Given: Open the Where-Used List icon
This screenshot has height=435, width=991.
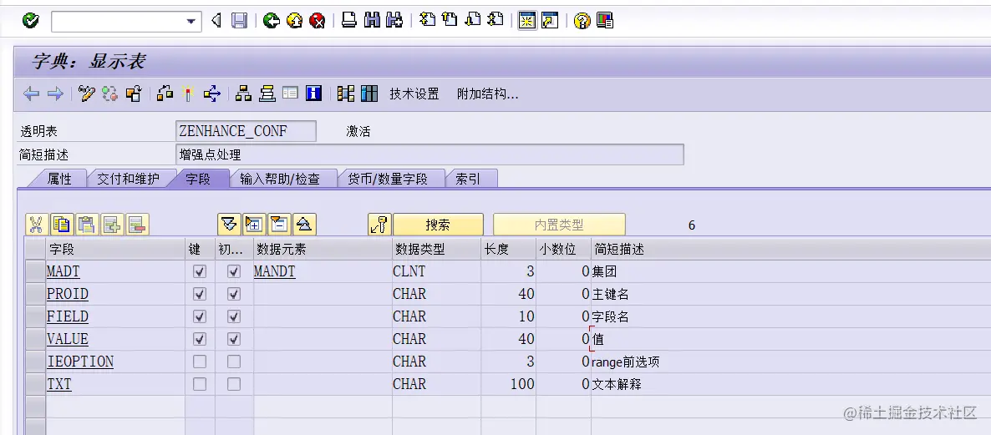Looking at the screenshot, I should pyautogui.click(x=211, y=94).
